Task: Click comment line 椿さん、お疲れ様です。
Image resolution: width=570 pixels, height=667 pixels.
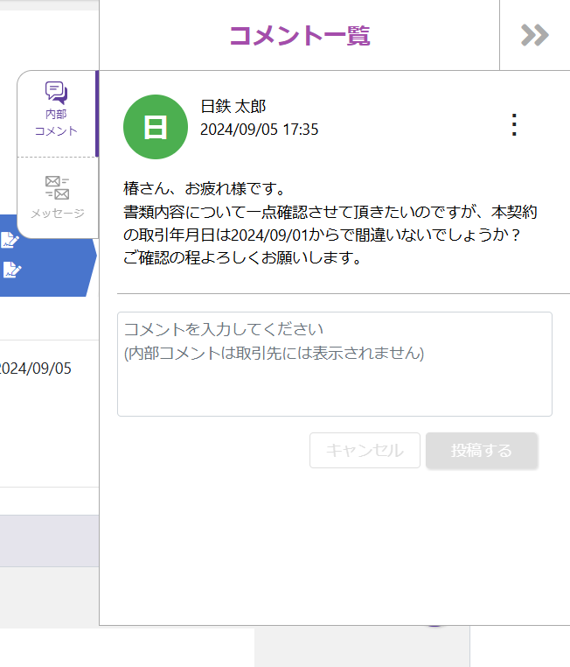Action: click(205, 188)
